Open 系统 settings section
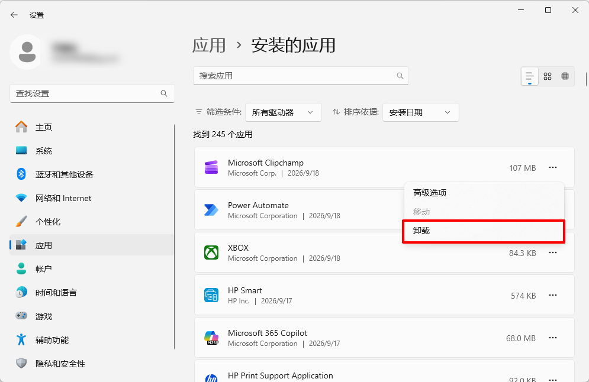Viewport: 589px width, 382px height. tap(92, 151)
